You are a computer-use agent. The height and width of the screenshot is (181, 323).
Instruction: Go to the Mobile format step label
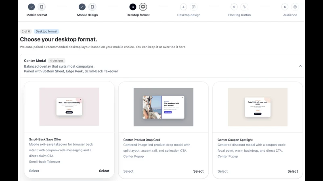[x=37, y=15]
